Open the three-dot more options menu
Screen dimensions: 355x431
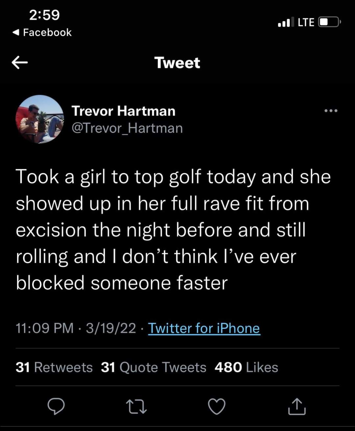coord(331,111)
